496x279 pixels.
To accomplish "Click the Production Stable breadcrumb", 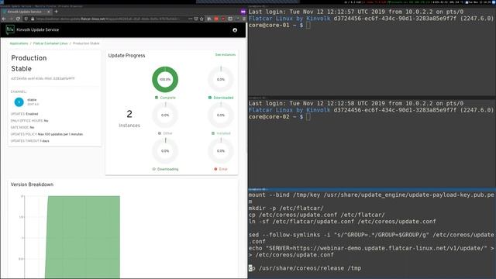I will point(86,43).
